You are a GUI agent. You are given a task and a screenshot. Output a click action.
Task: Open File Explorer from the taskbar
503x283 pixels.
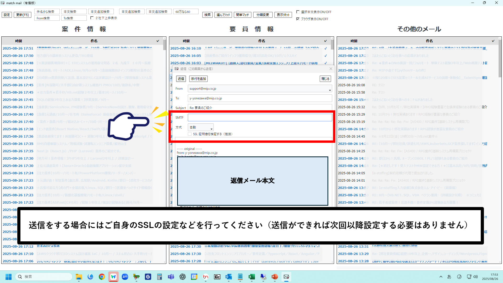click(x=79, y=277)
